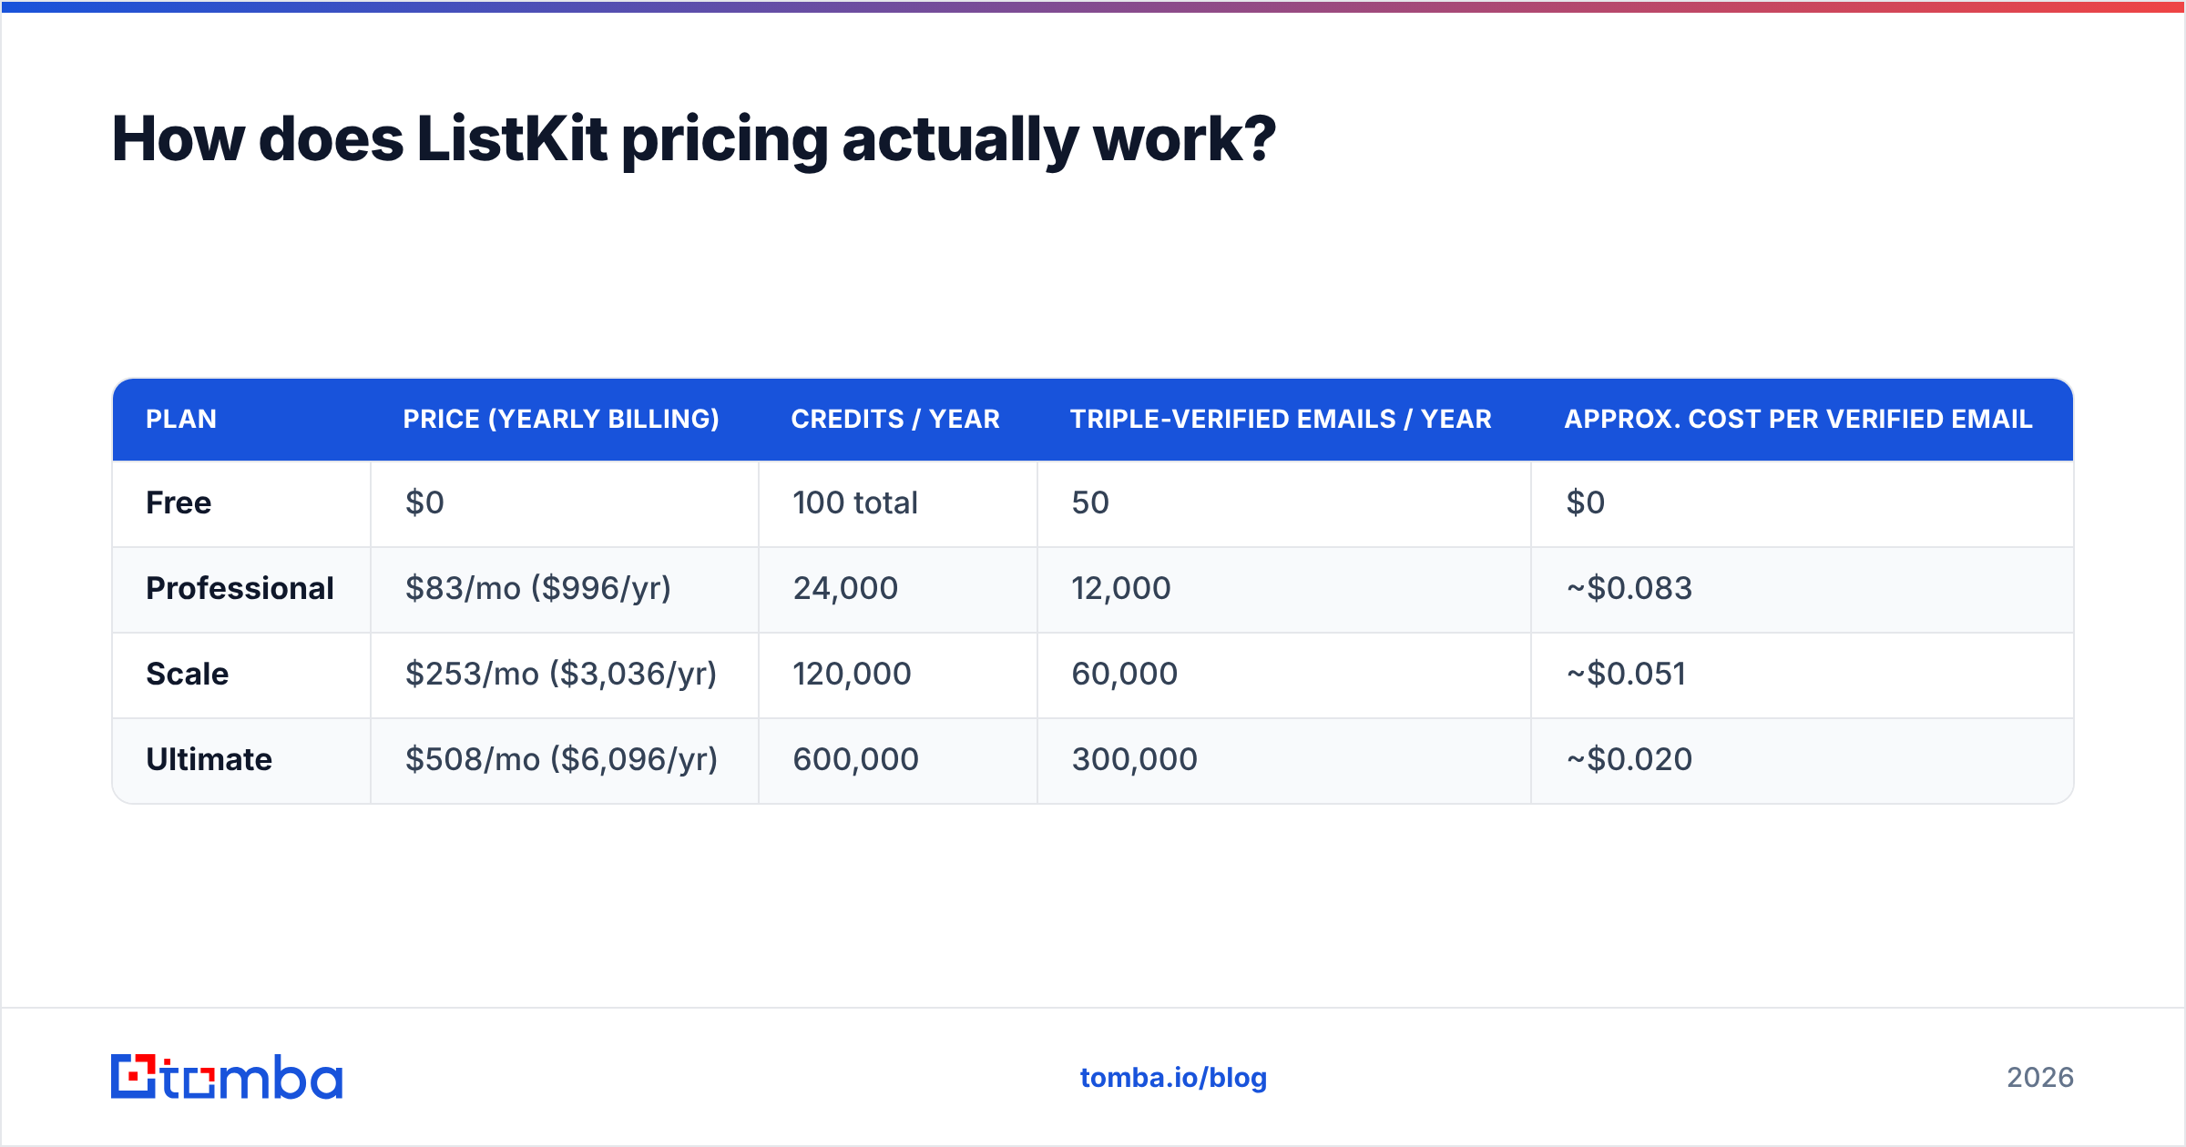
Task: Click the 60,000 verified emails cell
Action: point(1284,675)
